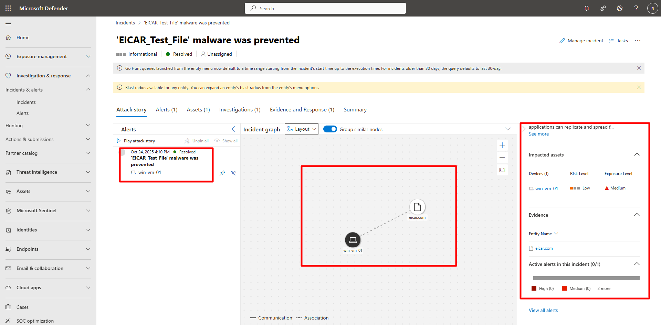Click the Manage incident pencil icon
Viewport: 661px width, 325px height.
(562, 41)
